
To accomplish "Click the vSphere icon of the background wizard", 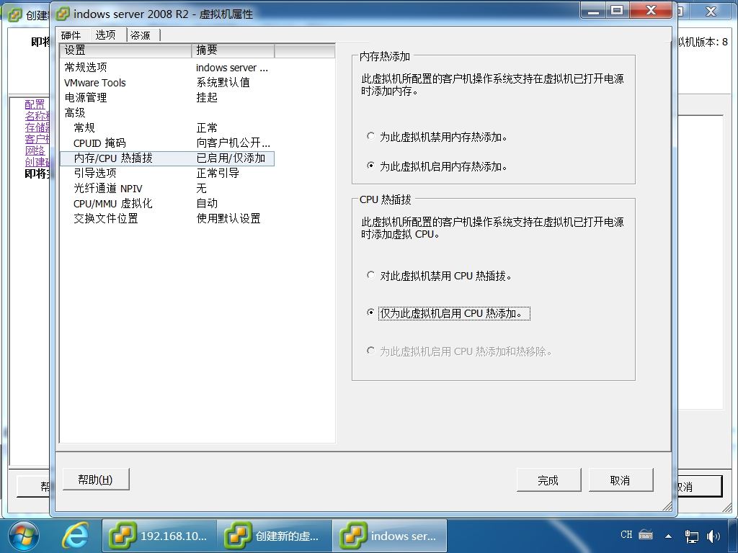I will 14,14.
